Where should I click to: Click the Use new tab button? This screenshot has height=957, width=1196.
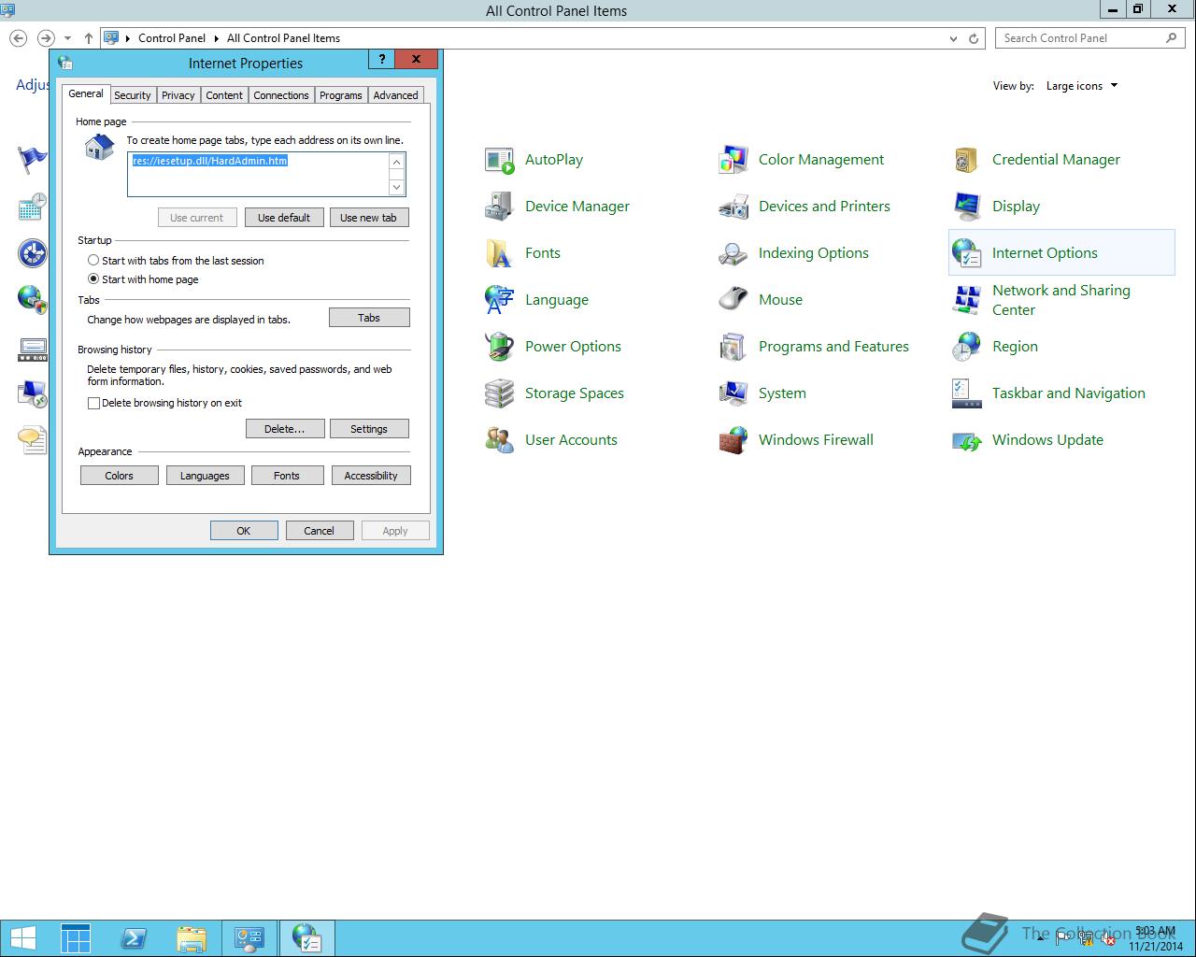pyautogui.click(x=368, y=218)
